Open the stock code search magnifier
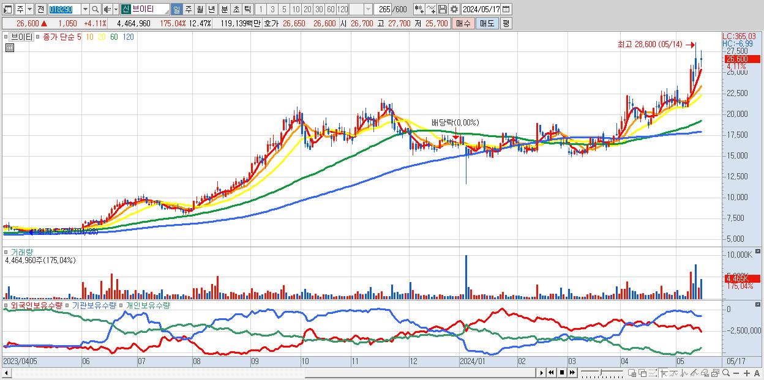Screen dimensions: 764x380 (x=95, y=9)
